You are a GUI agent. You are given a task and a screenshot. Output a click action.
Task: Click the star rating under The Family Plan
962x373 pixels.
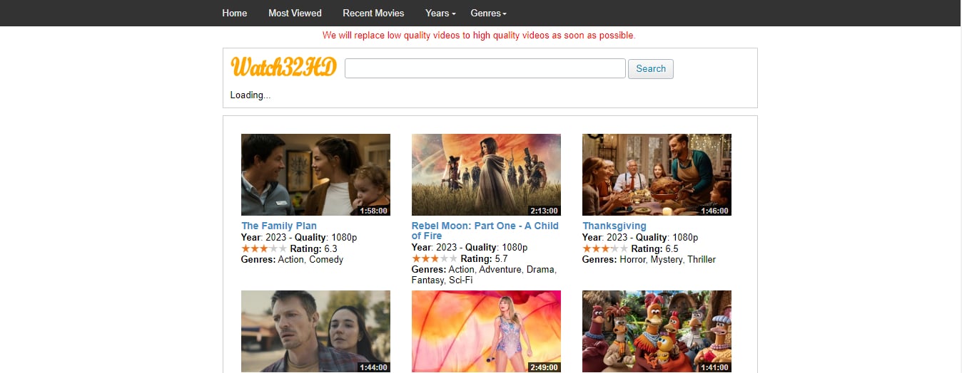(x=264, y=248)
